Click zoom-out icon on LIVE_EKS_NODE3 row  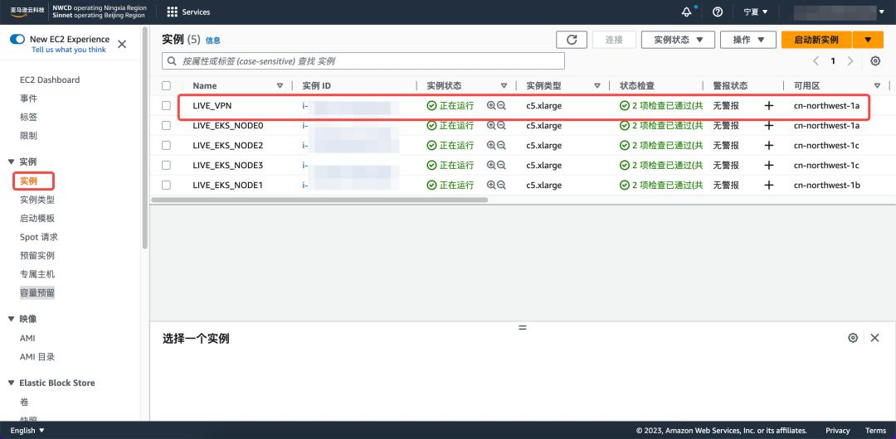[501, 165]
